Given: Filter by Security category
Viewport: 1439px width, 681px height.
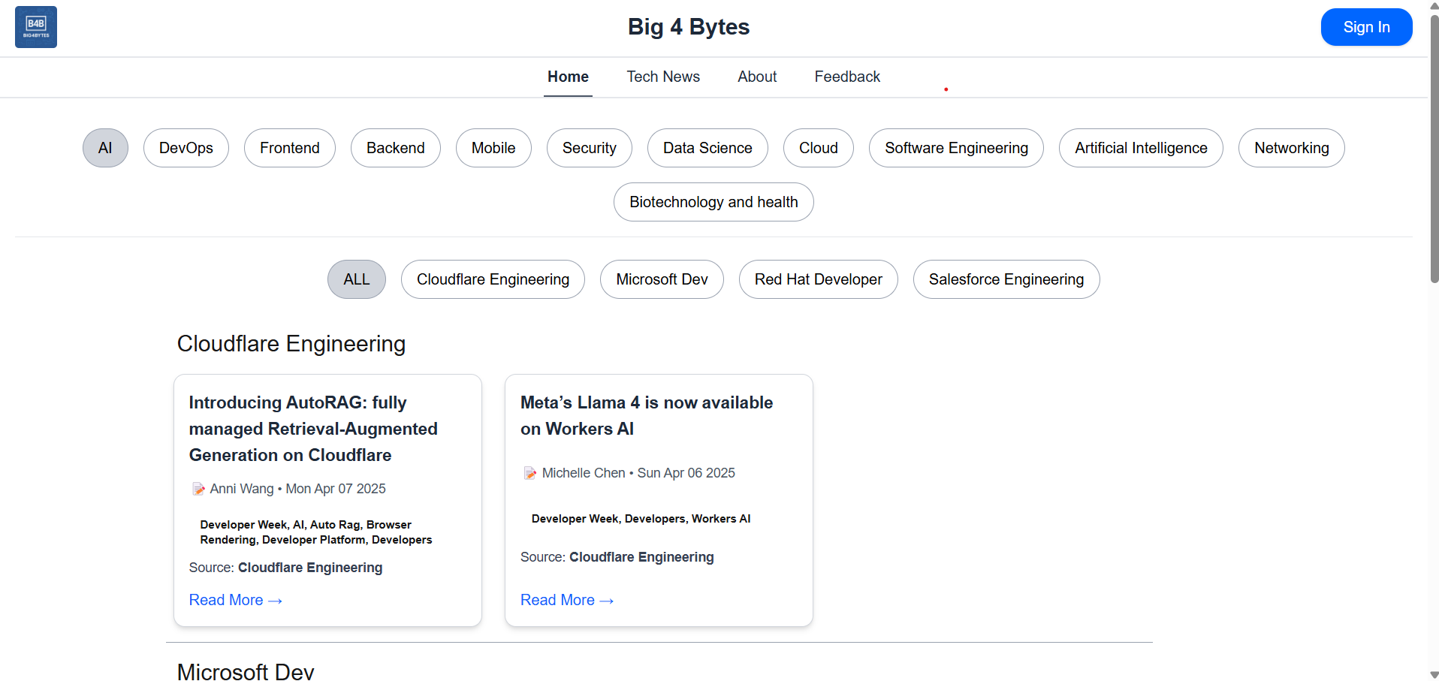Looking at the screenshot, I should 590,148.
